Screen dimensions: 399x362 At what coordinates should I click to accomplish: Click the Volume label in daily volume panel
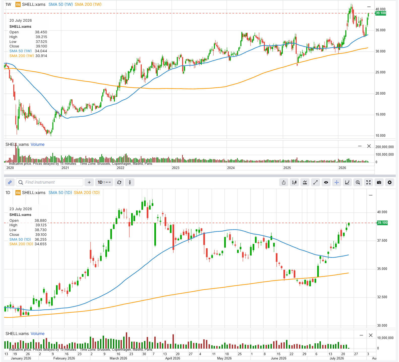coord(38,333)
